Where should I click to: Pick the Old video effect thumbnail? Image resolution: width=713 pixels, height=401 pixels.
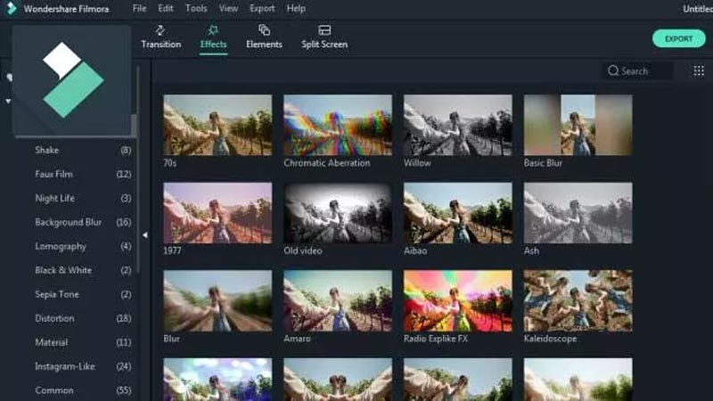point(338,213)
